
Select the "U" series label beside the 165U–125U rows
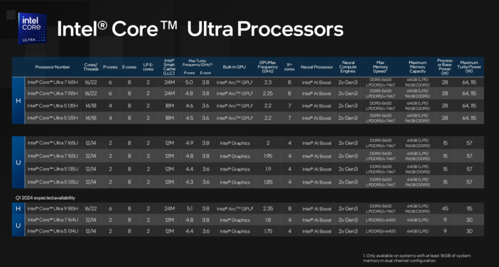pos(18,162)
